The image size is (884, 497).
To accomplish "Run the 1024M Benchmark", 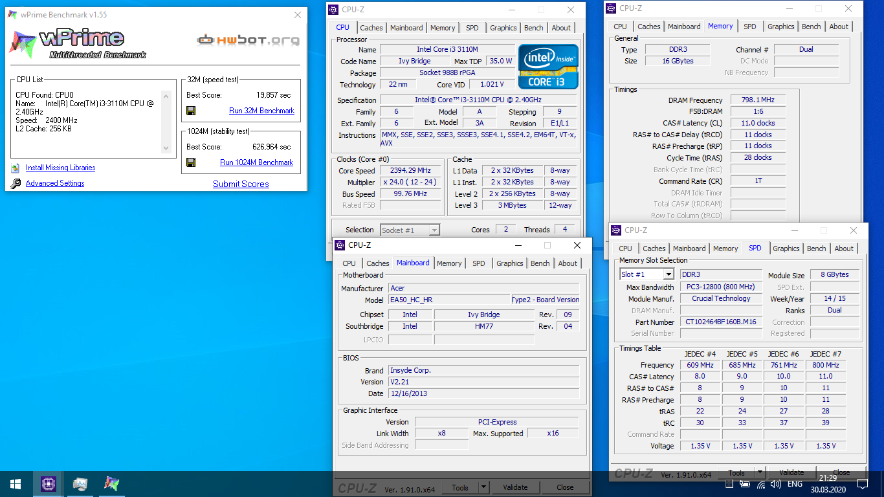I will click(256, 162).
